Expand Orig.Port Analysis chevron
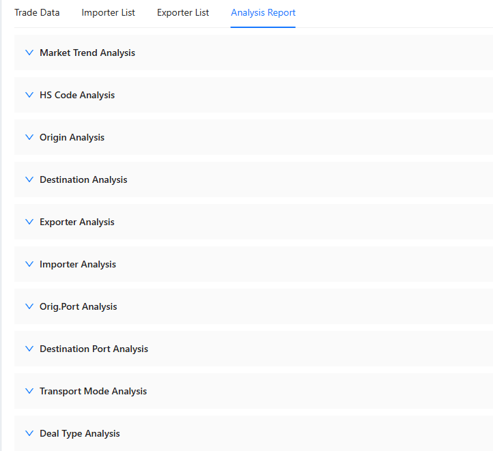This screenshot has width=493, height=451. coord(29,306)
